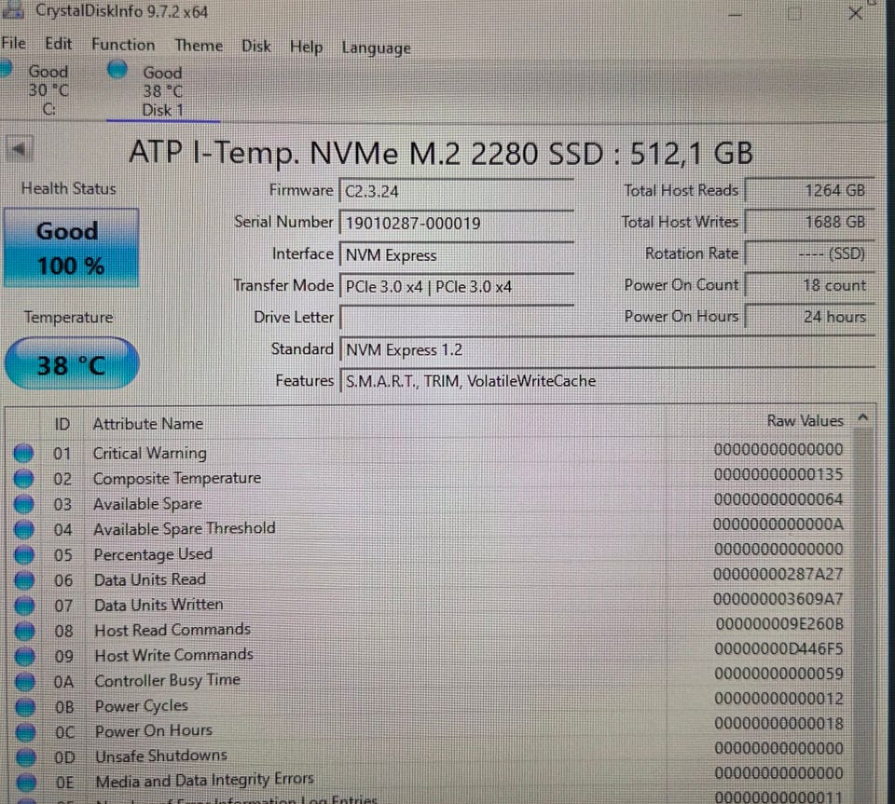The image size is (895, 804).
Task: Click the status orb for Host Write Commands
Action: [24, 656]
